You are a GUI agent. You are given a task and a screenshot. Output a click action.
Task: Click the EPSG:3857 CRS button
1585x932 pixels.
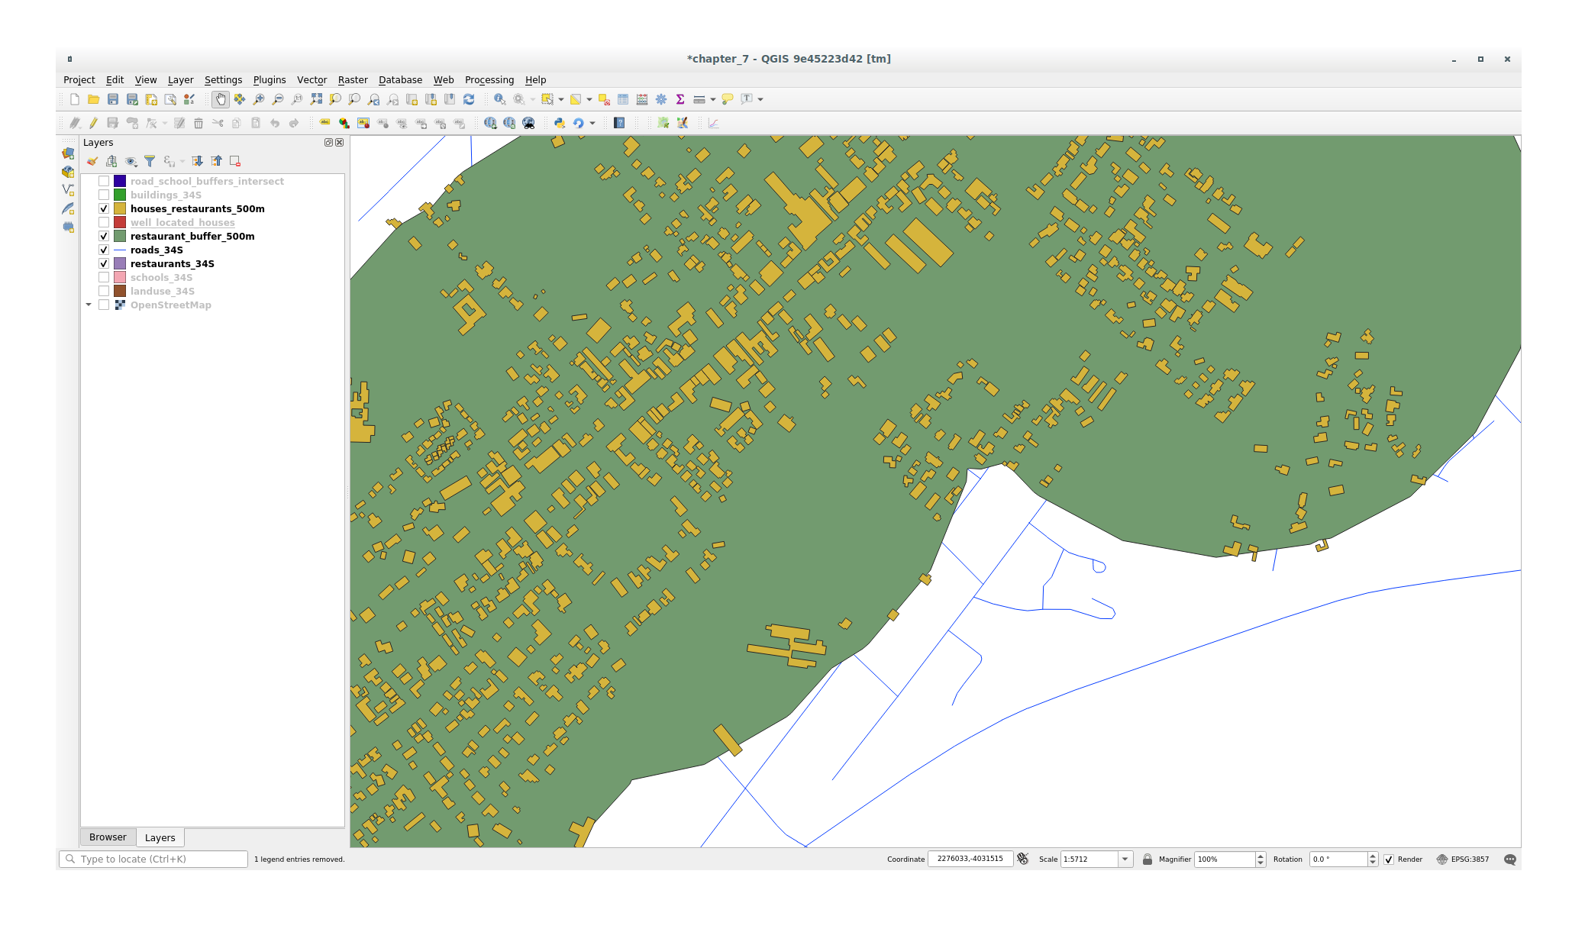click(1463, 859)
